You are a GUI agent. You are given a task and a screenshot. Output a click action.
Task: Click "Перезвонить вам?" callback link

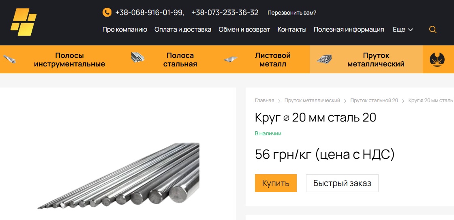tap(292, 13)
